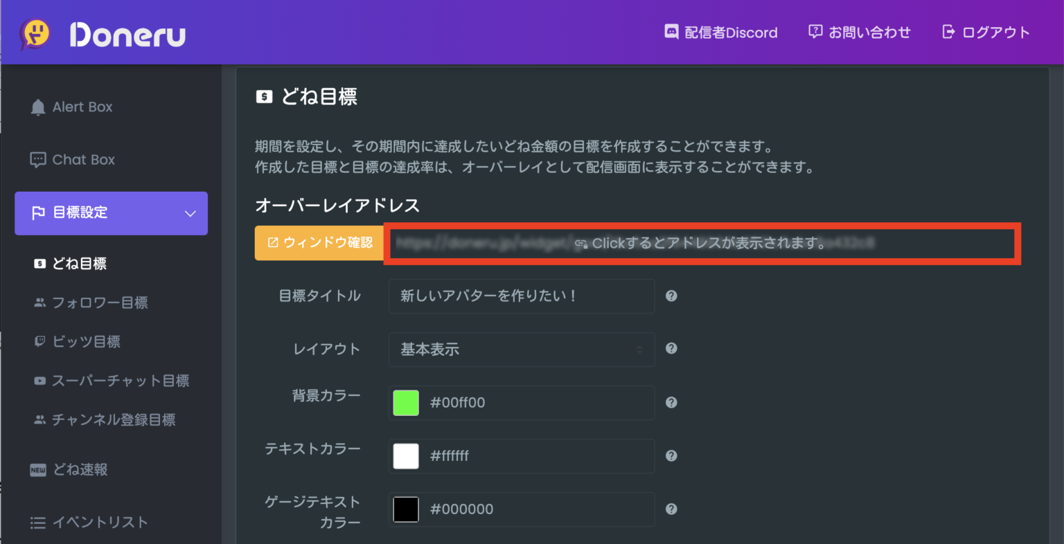Click the ログアウト option
Viewport: 1064px width, 544px height.
(985, 32)
